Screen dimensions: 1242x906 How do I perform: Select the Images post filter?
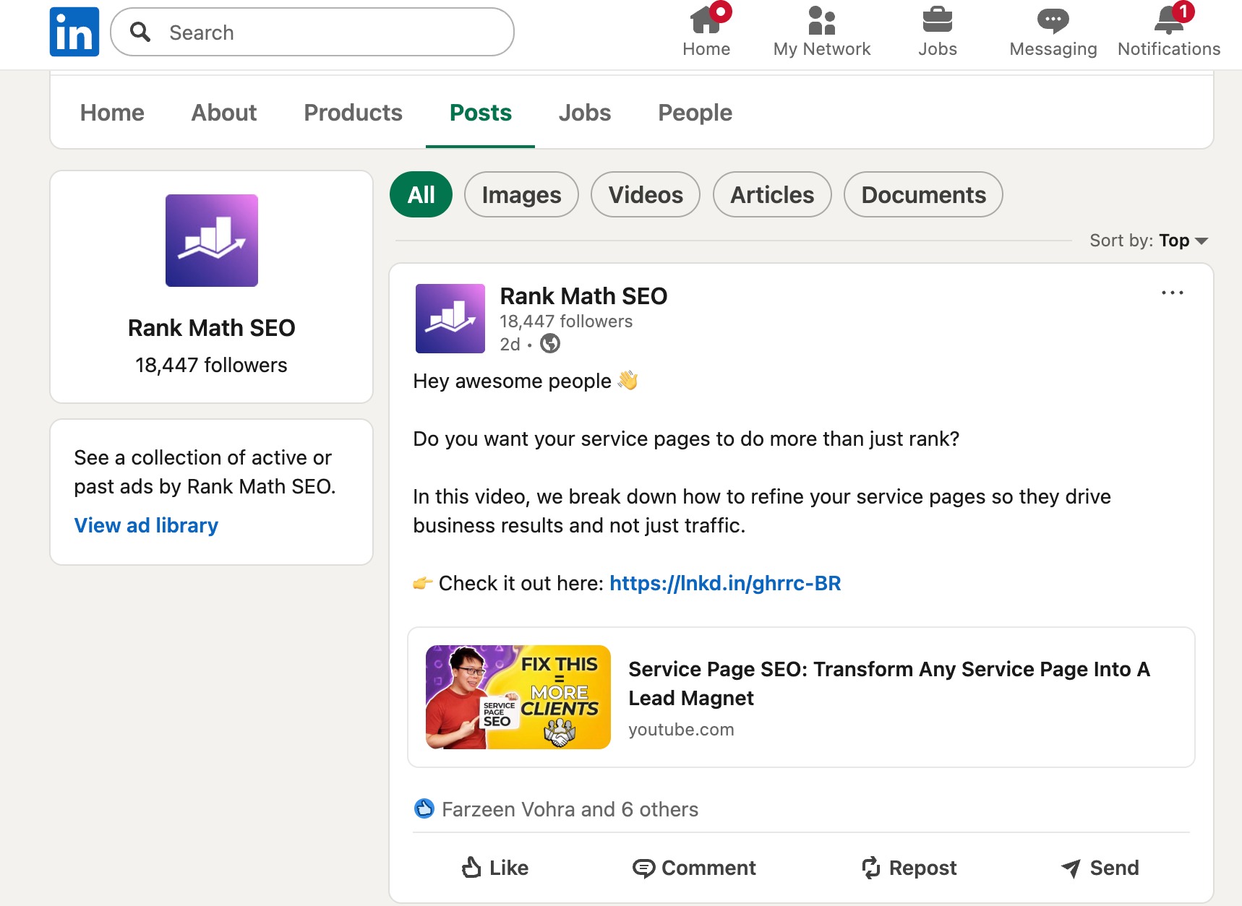(x=521, y=194)
